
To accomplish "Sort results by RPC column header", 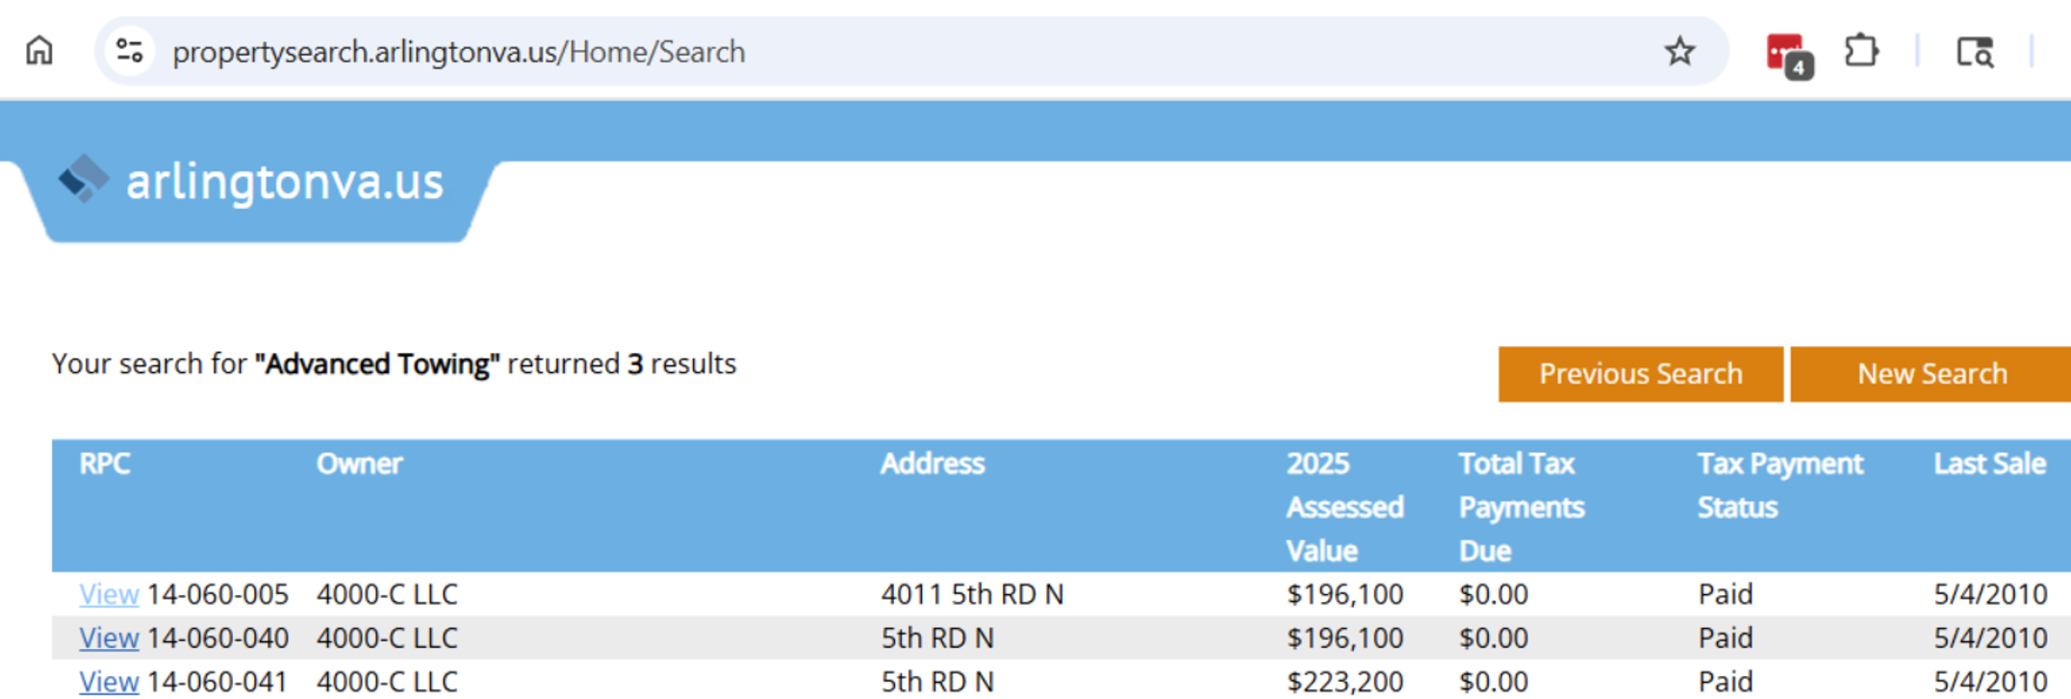I will [x=104, y=463].
